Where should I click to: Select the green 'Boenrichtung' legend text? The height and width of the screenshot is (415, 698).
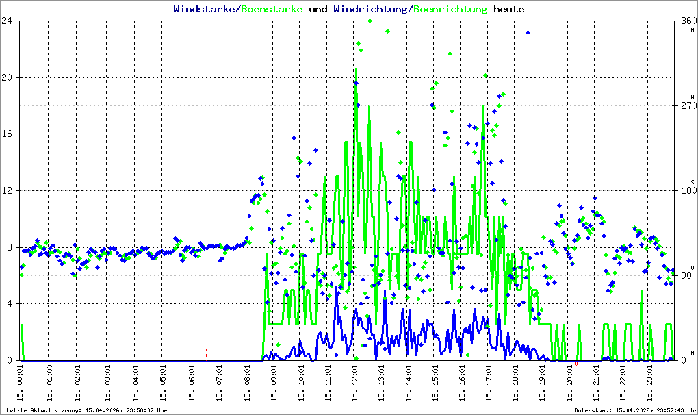[450, 9]
